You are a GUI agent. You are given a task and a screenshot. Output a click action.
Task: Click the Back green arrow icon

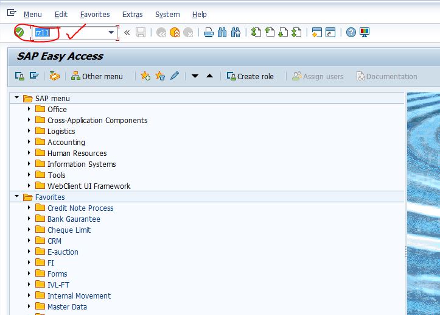pos(161,32)
